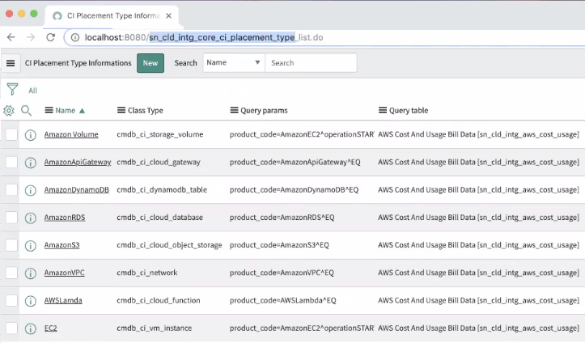Click cmdb_ci_network class type cell
This screenshot has width=585, height=343.
147,273
